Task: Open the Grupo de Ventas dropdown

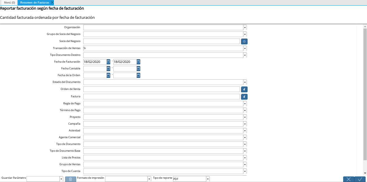Action: point(245,164)
